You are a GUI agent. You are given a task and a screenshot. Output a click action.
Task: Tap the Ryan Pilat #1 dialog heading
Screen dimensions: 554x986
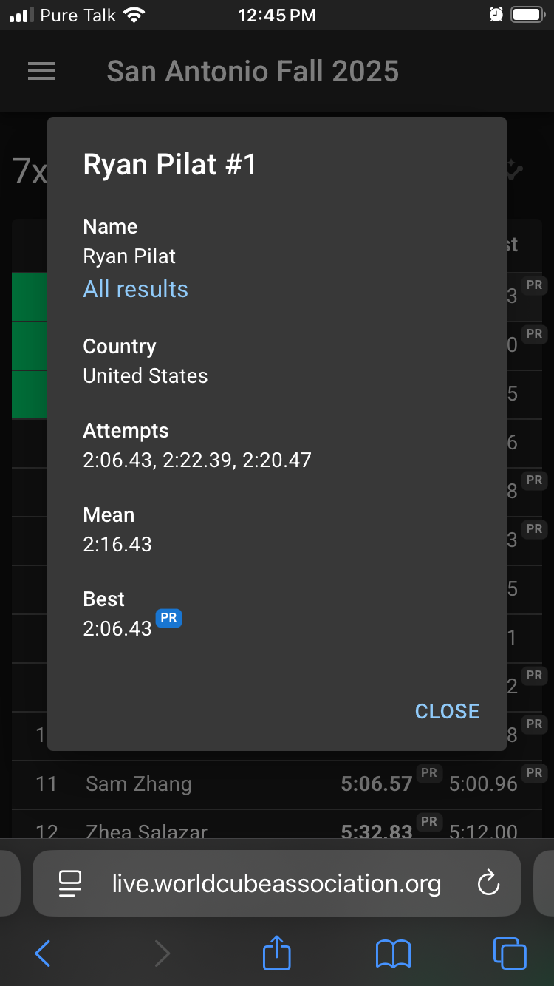[x=170, y=165]
